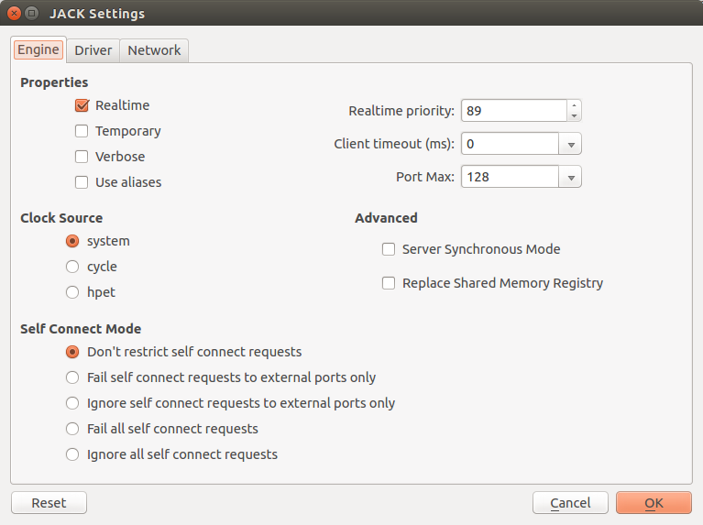Close the JACK Settings window
Viewport: 703px width, 525px height.
click(15, 14)
